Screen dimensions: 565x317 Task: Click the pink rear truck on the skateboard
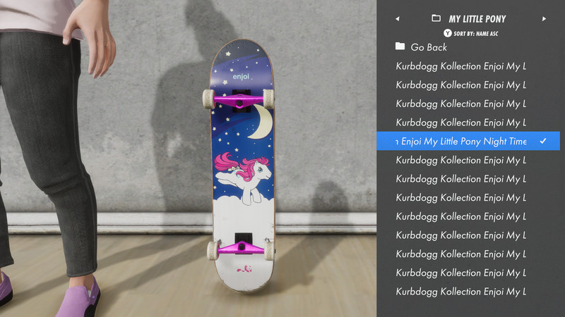[242, 248]
